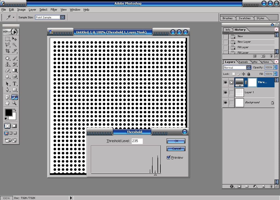
Task: Select the Type tool
Action: click(14, 84)
